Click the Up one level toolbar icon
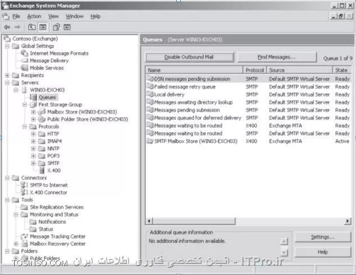This screenshot has height=275, width=356. point(32,27)
